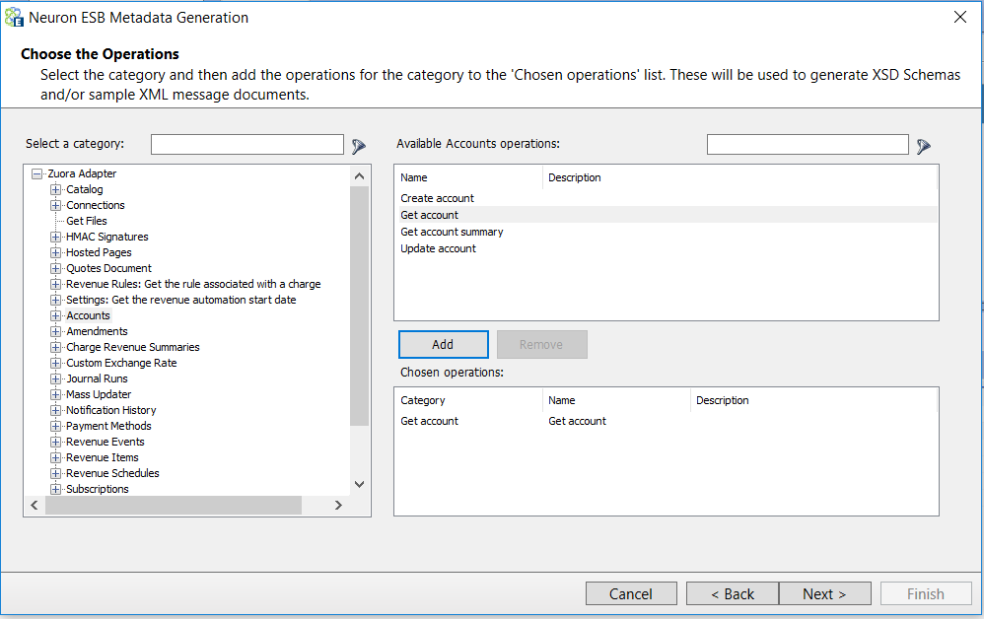Select Notification History category
984x619 pixels.
pos(111,410)
